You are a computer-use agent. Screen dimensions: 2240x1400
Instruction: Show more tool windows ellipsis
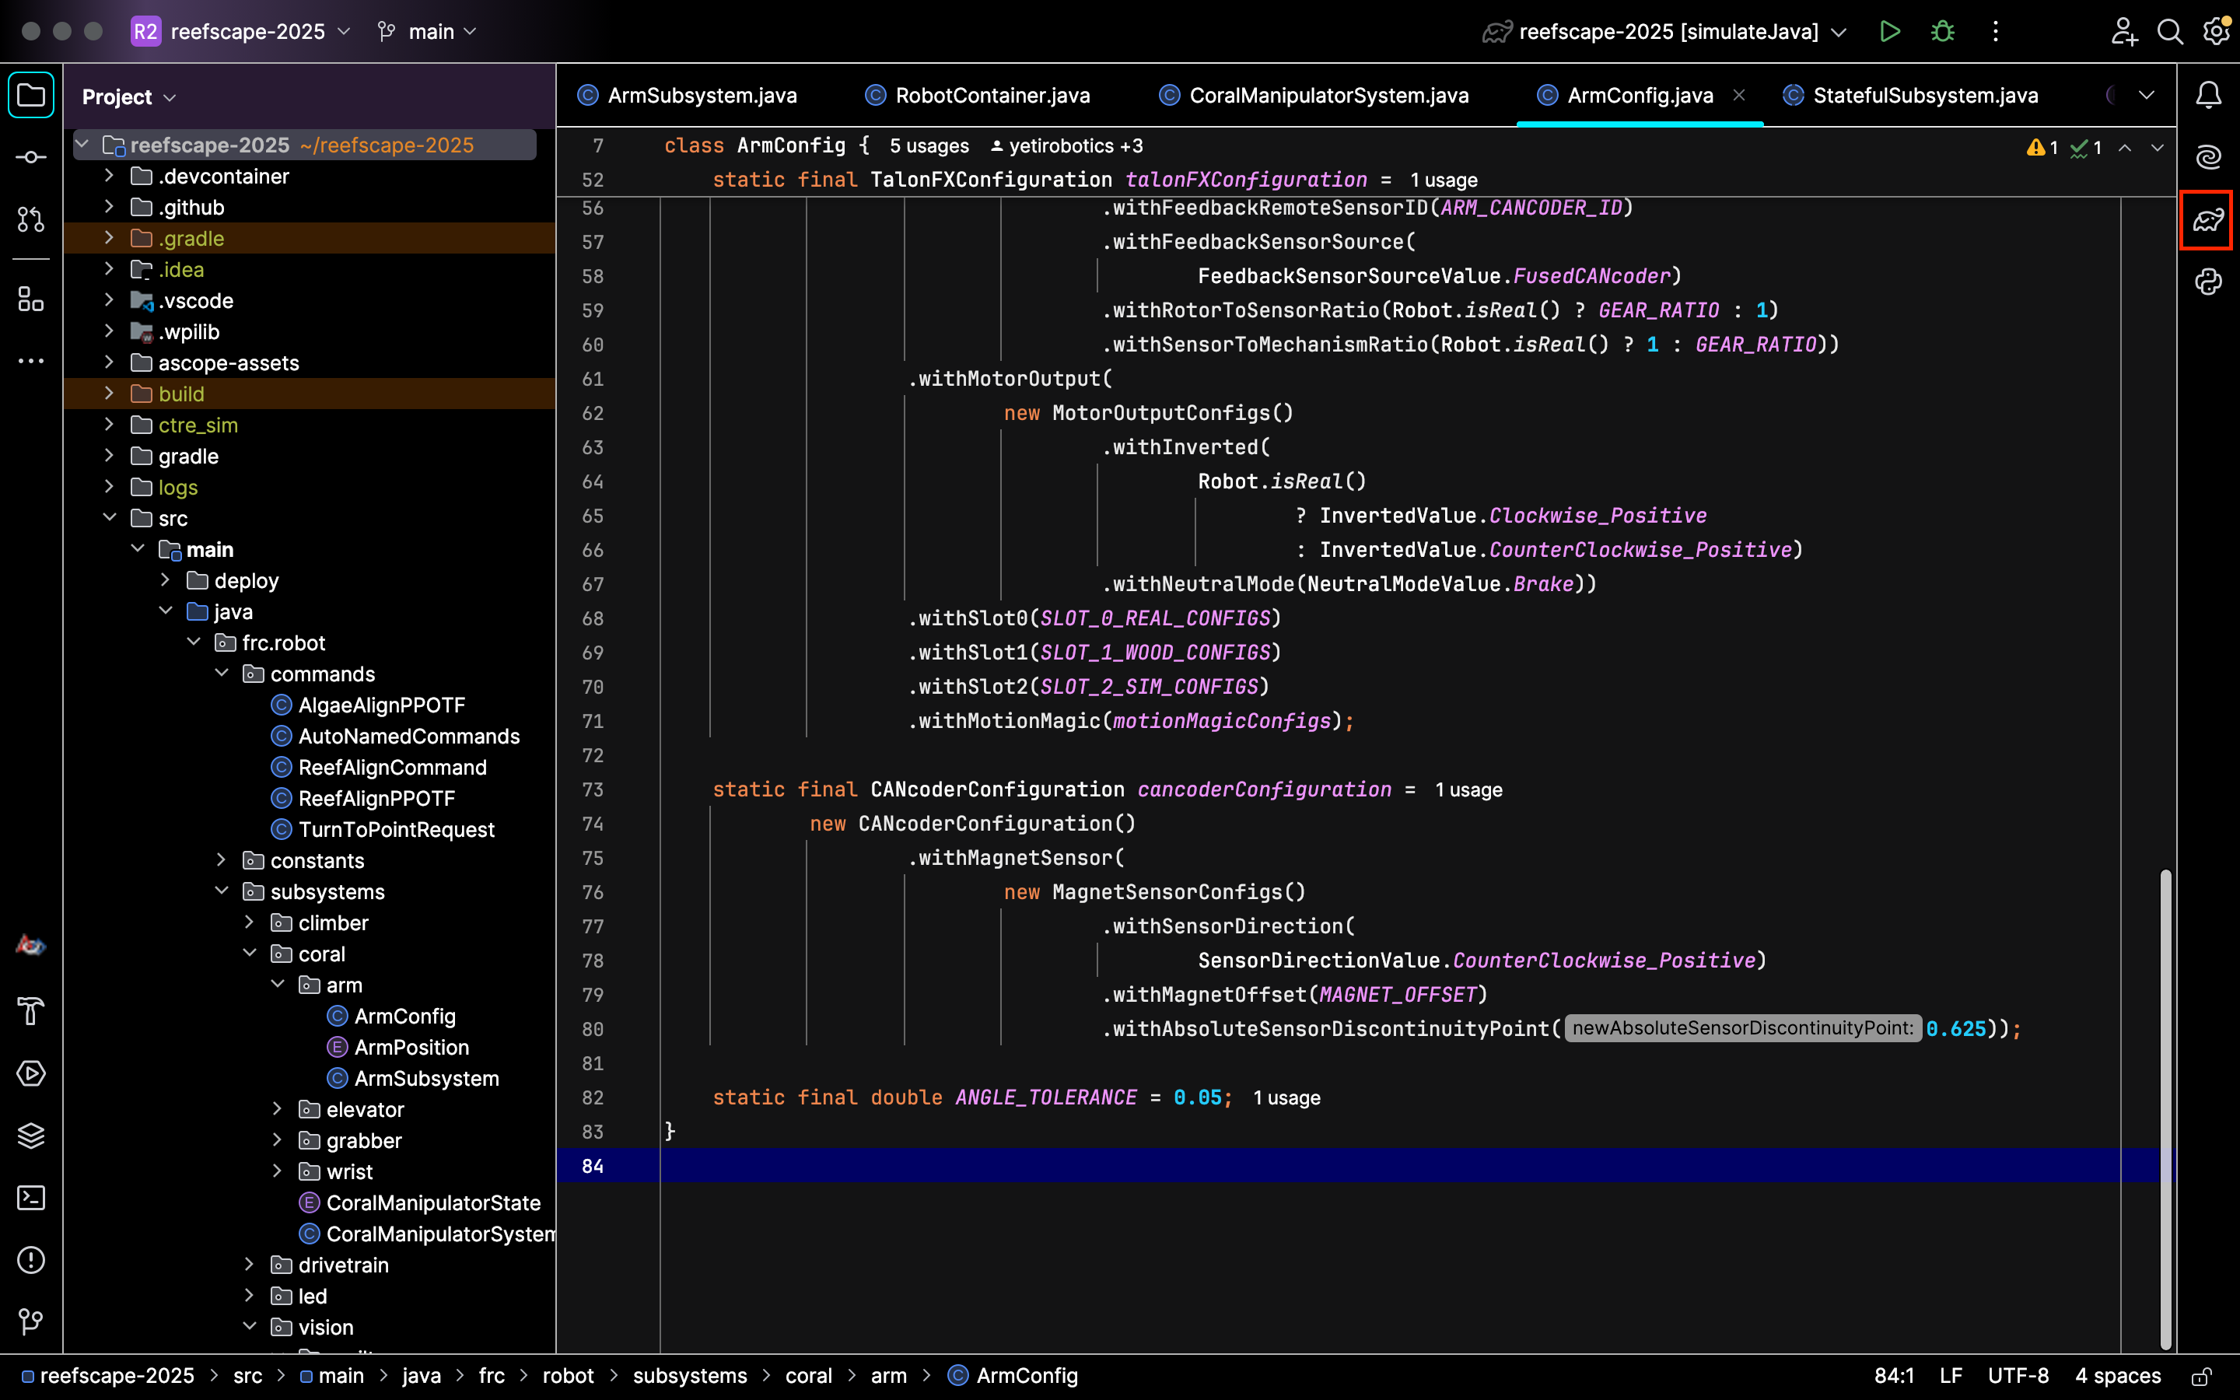point(30,361)
